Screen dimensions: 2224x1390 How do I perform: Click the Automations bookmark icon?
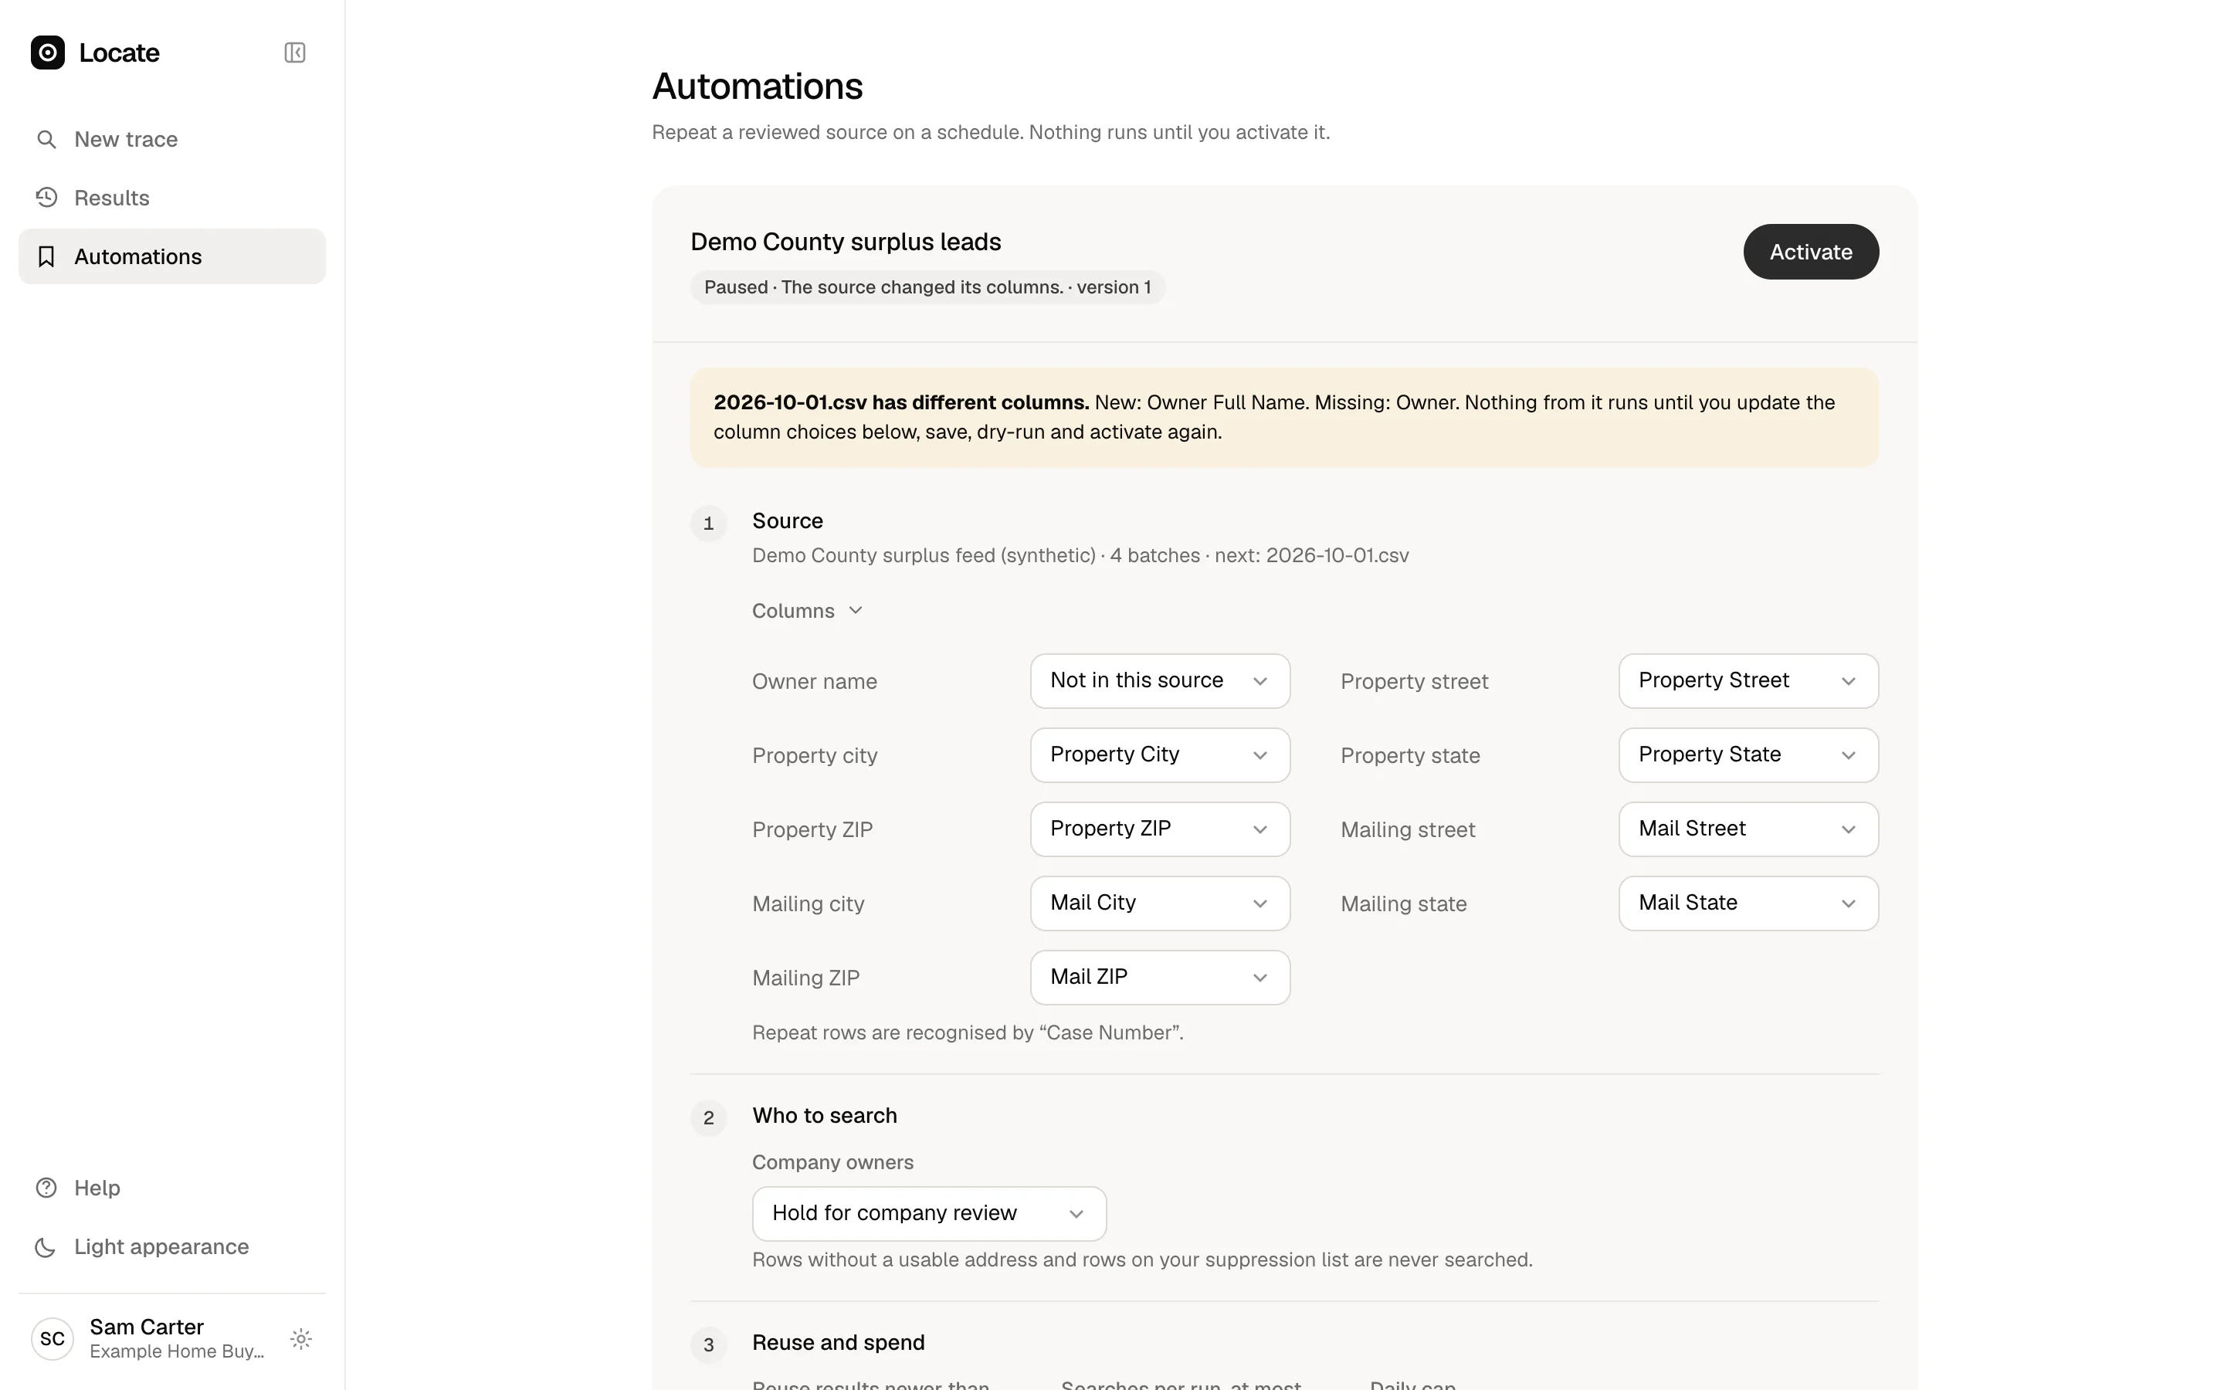tap(46, 256)
